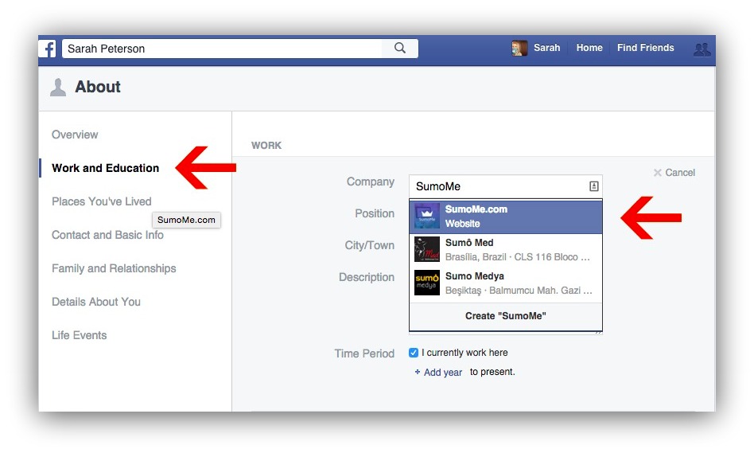The height and width of the screenshot is (453, 754).
Task: Click the Sarah profile name link
Action: click(546, 48)
